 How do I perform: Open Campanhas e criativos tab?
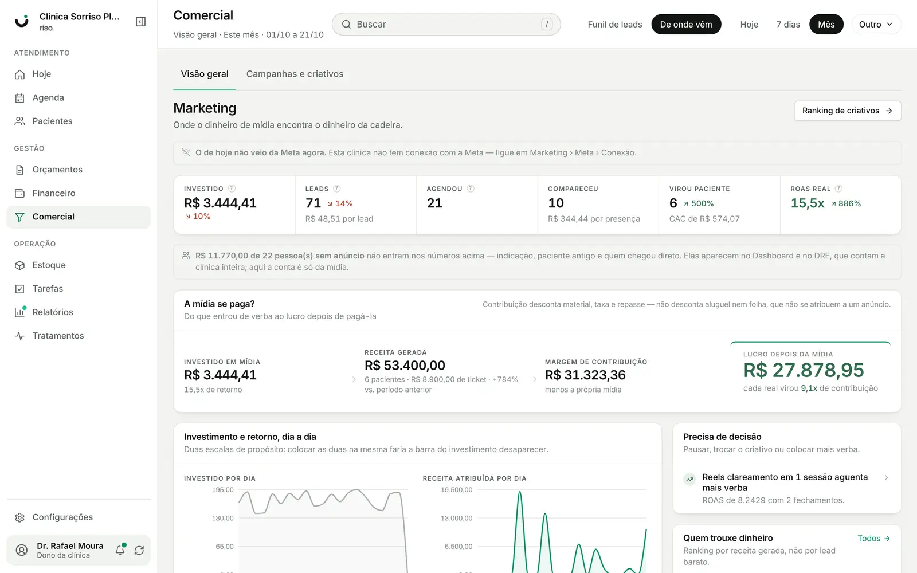295,74
